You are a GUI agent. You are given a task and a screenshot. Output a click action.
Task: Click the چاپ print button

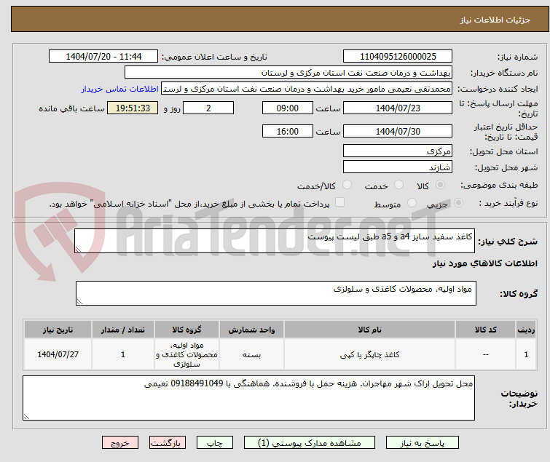215,443
